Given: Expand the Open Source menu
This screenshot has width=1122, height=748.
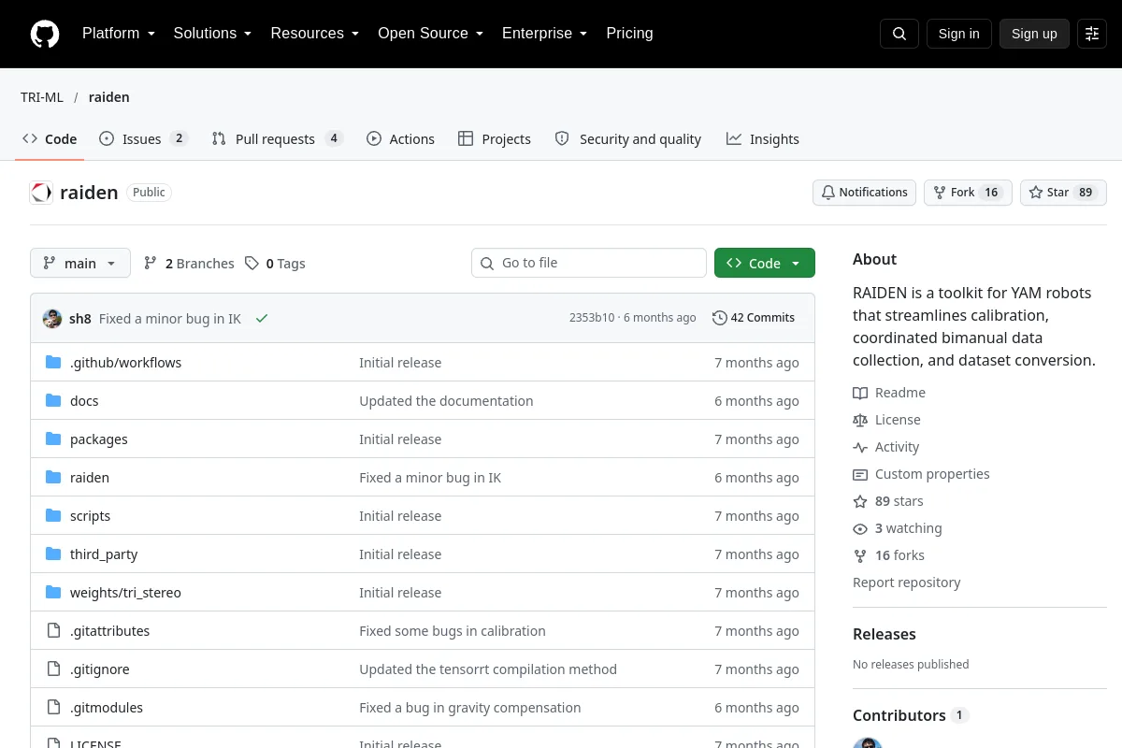Looking at the screenshot, I should click(430, 34).
